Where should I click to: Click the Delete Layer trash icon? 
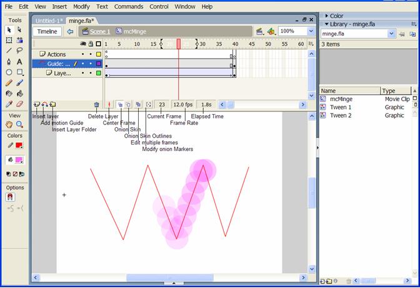(x=96, y=105)
